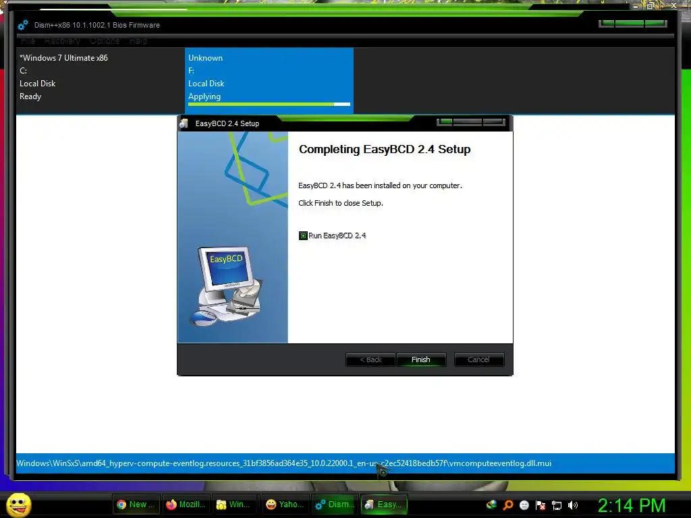Click the 'Ready' status on C: tile
691x518 pixels.
pos(30,96)
